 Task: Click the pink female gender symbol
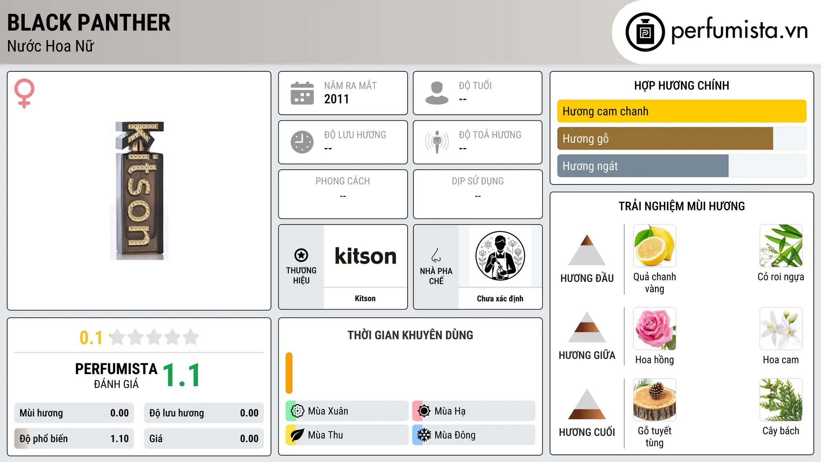click(24, 93)
